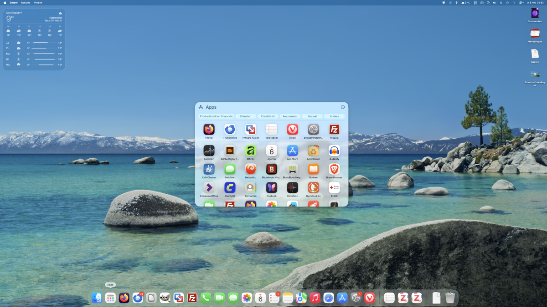This screenshot has height=307, width=547.
Task: Launch Brave Browser from the Apps grid
Action: coord(334,170)
